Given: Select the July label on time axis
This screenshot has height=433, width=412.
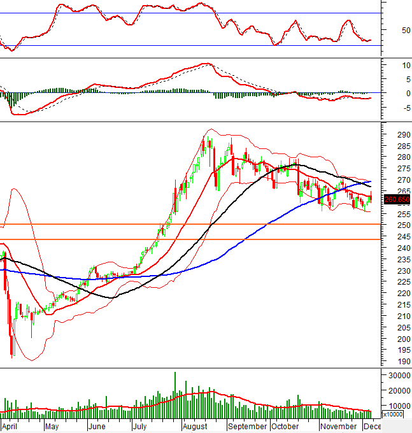Looking at the screenshot, I should (141, 427).
